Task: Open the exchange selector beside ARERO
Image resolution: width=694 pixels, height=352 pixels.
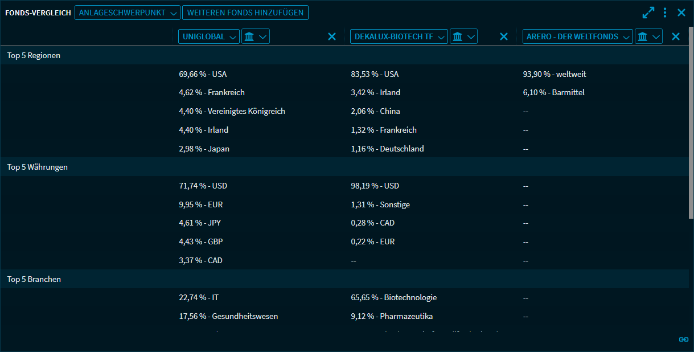Action: pyautogui.click(x=648, y=36)
